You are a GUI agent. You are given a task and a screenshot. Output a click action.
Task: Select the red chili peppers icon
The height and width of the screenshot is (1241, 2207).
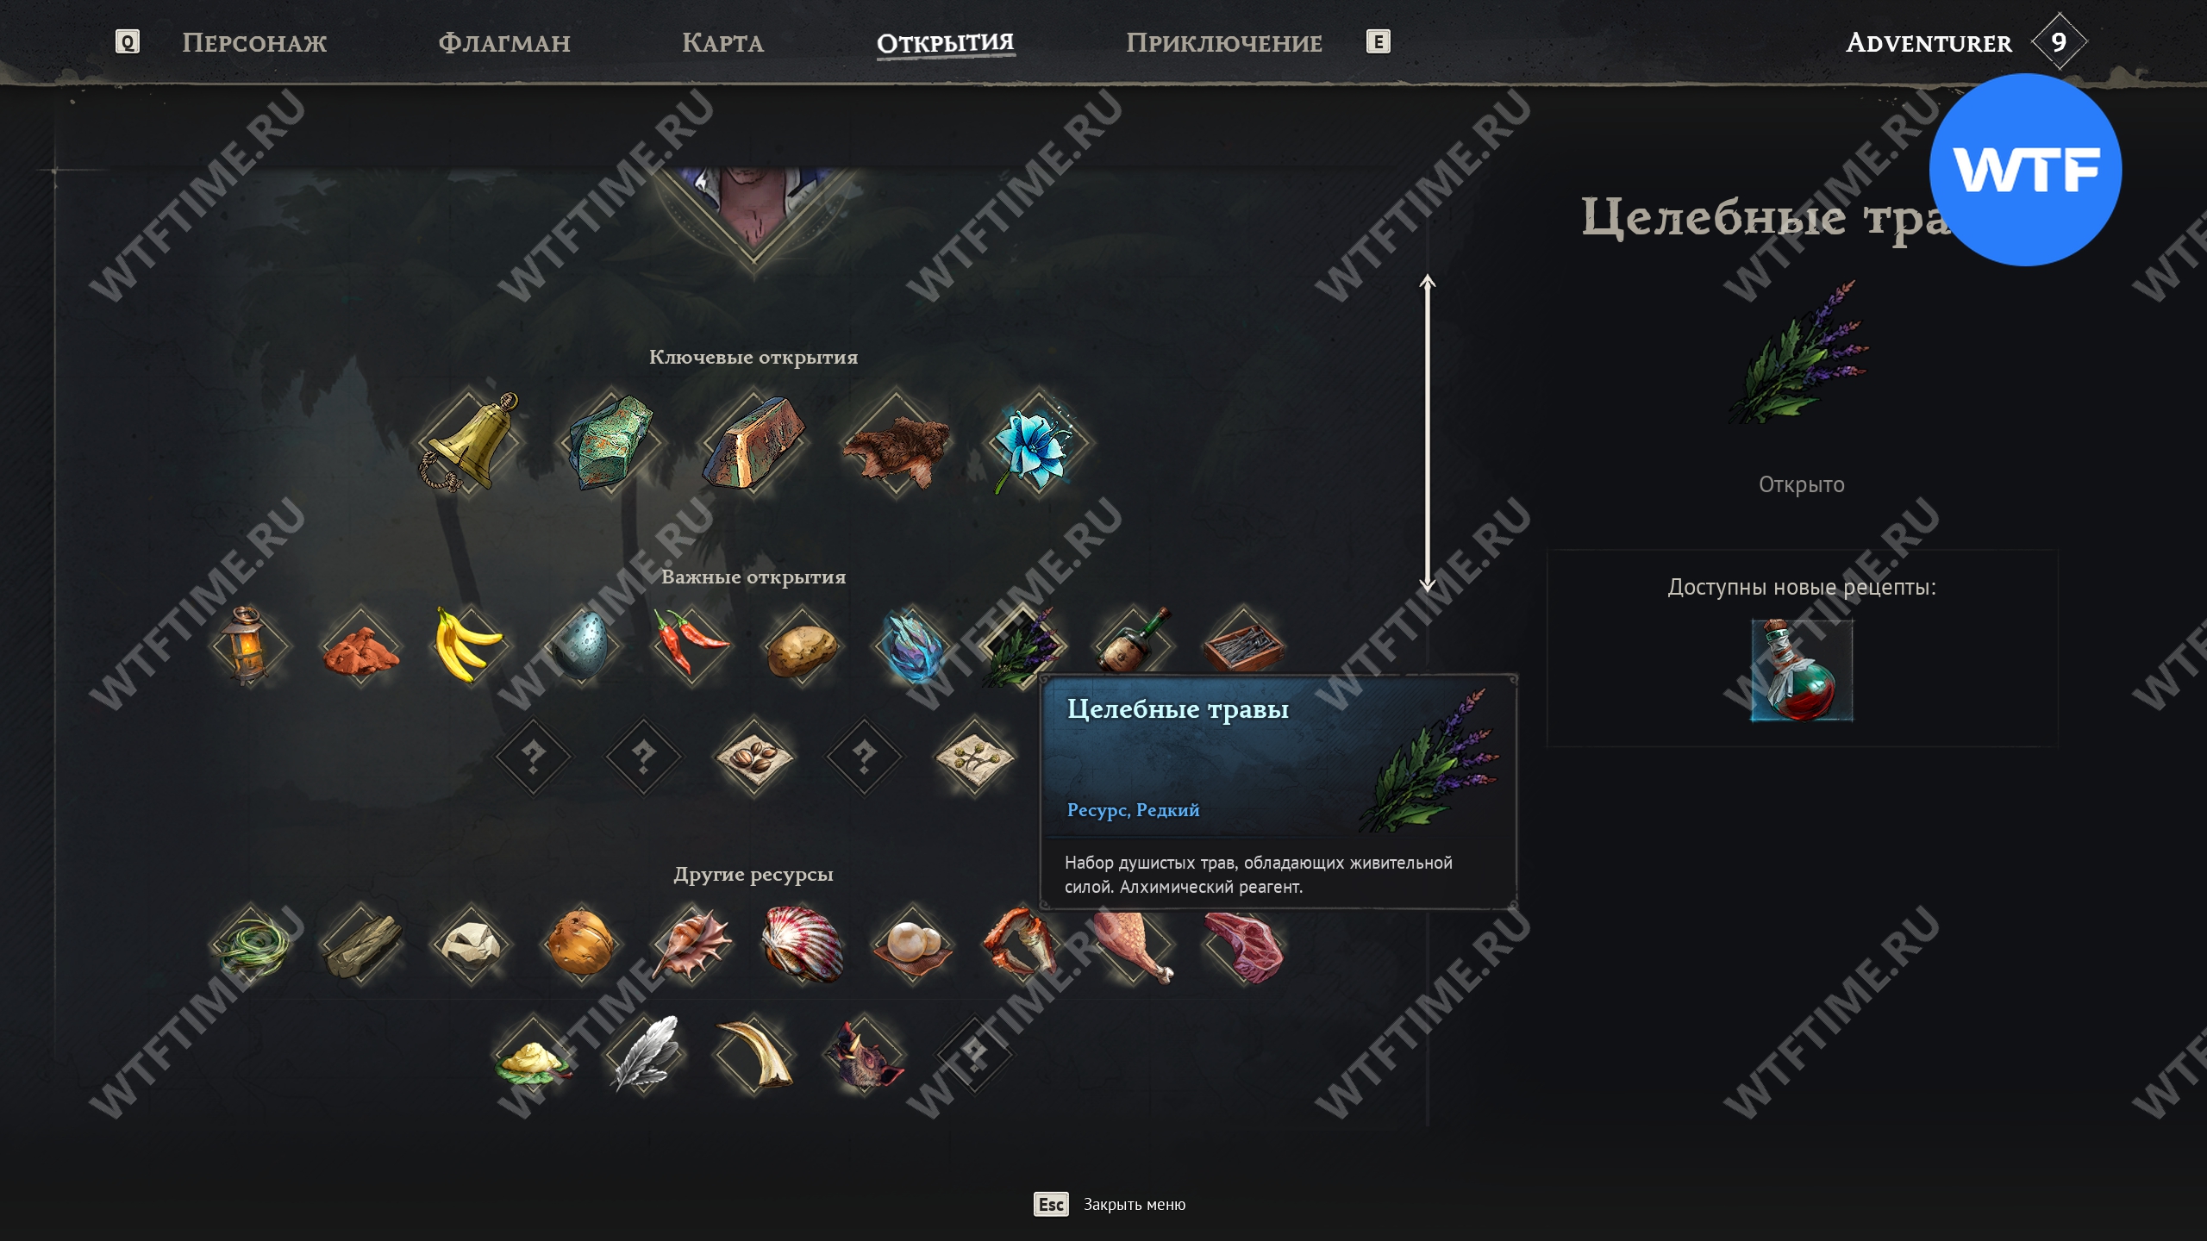[x=691, y=645]
